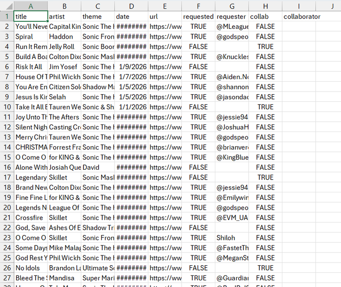Select the 'Legendary' title cell
This screenshot has height=287, width=341.
pos(31,177)
